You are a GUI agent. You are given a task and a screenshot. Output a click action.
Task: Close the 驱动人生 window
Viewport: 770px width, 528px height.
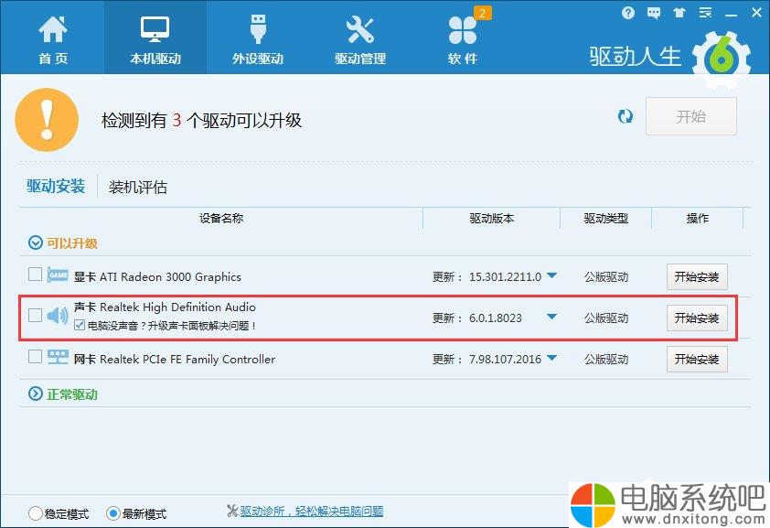[757, 13]
